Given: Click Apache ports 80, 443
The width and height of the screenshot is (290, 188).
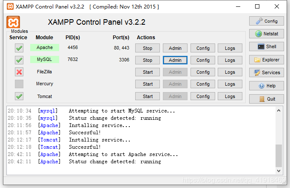Looking at the screenshot, I should pos(122,48).
